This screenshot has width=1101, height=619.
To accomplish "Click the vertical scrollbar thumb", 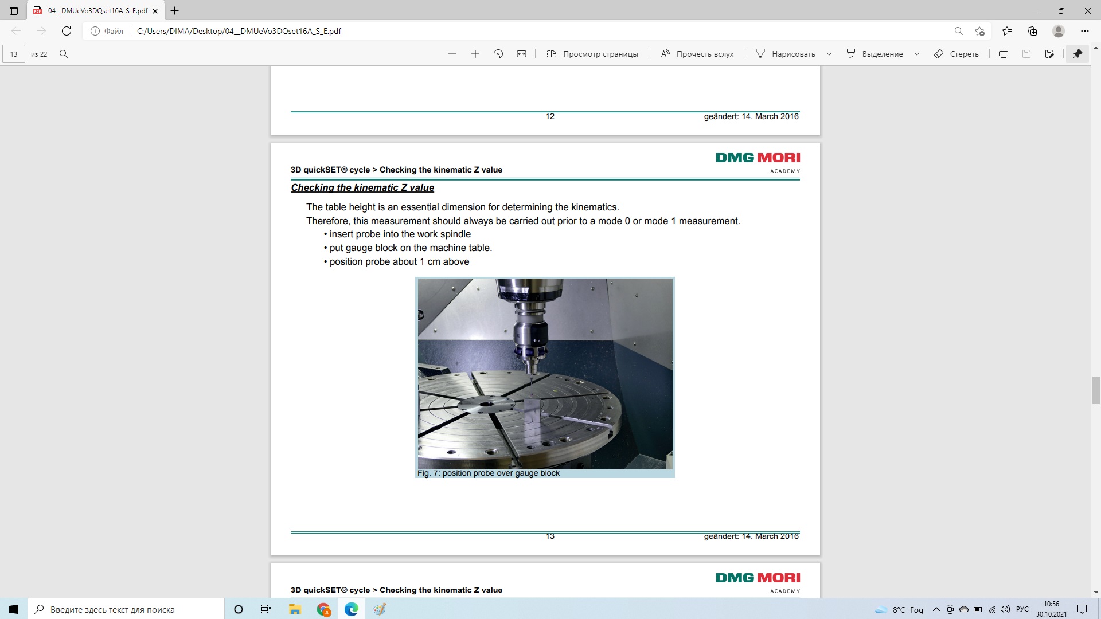I will pos(1096,390).
